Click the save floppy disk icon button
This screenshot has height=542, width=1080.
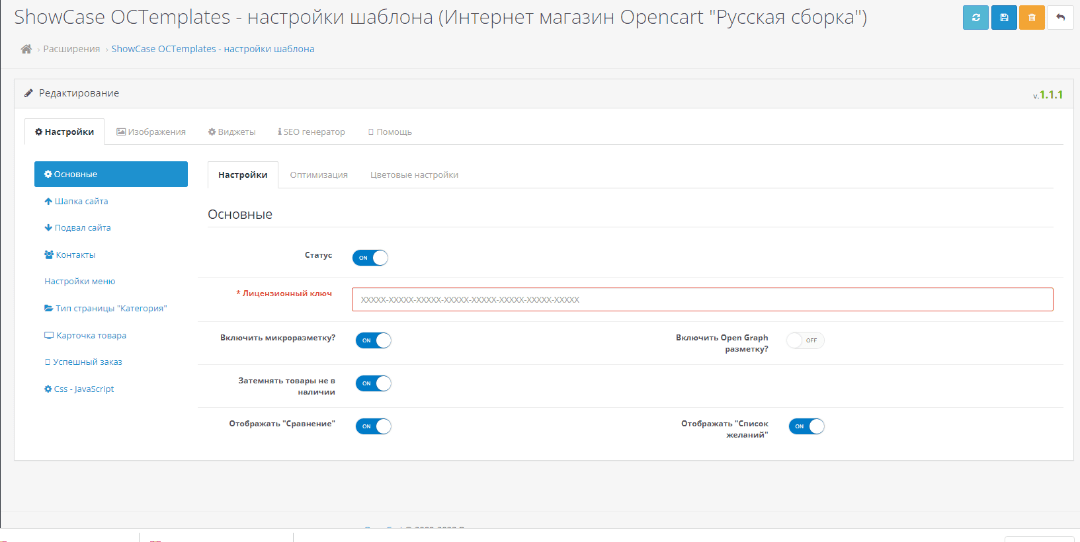click(x=1004, y=17)
